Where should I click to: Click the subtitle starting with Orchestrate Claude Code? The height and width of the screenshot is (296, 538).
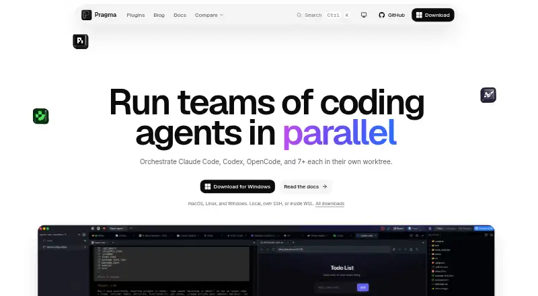[266, 161]
